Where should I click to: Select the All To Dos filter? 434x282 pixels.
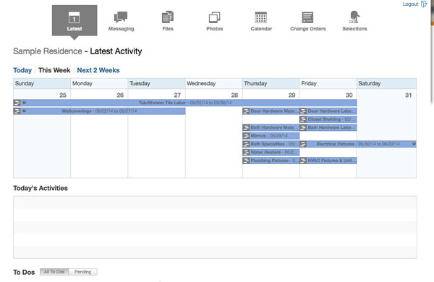[54, 272]
